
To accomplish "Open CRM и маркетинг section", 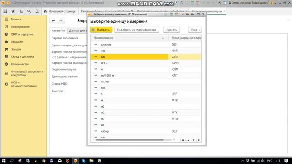I will tap(22, 34).
